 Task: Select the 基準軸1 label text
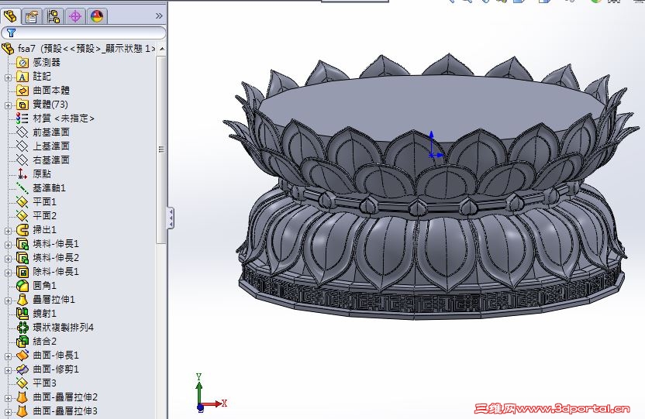49,187
